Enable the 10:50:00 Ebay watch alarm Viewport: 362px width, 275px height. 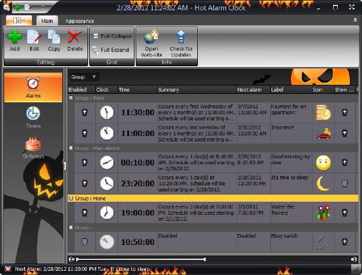click(84, 242)
